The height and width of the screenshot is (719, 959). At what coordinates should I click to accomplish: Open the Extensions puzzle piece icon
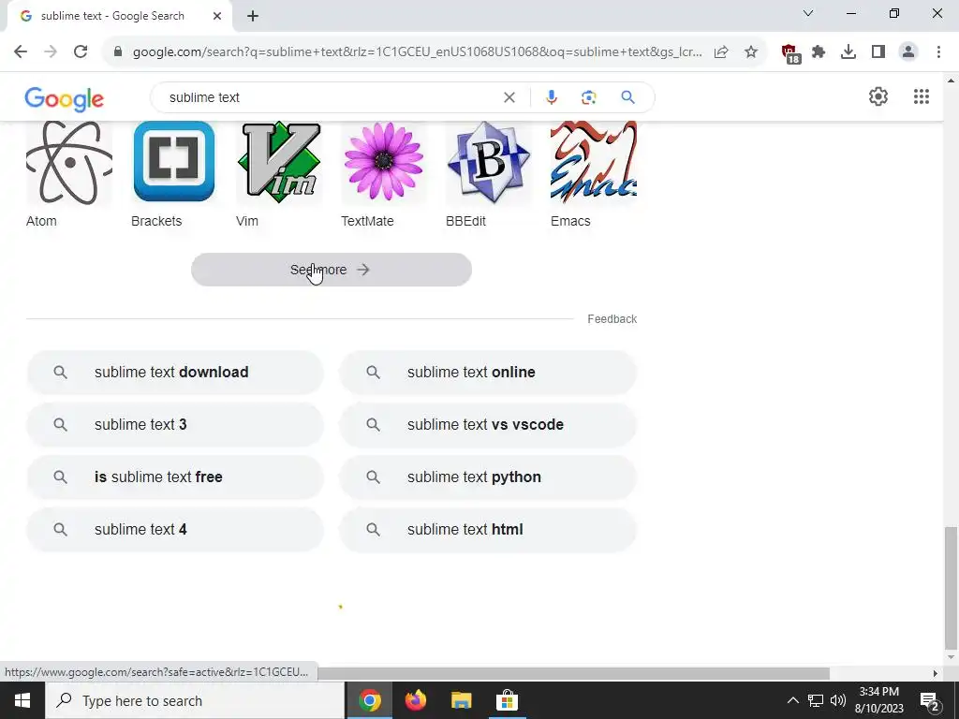pos(819,52)
